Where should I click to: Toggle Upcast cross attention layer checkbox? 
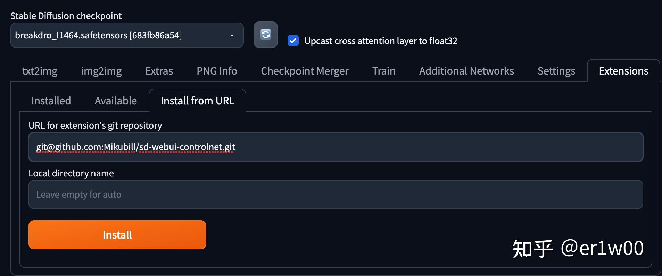pos(293,41)
